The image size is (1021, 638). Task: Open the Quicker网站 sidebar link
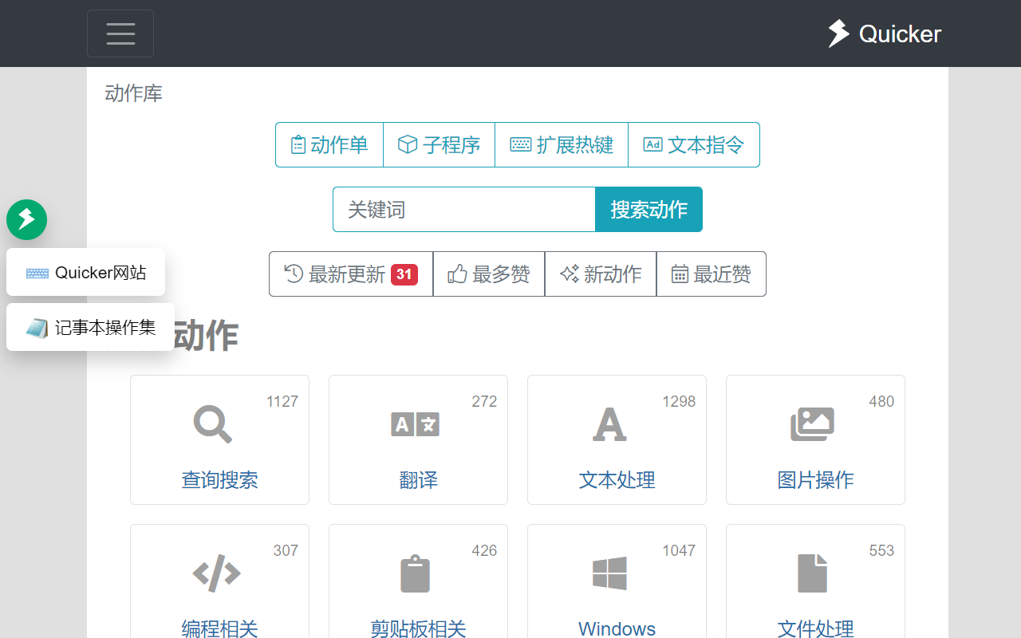pos(85,272)
